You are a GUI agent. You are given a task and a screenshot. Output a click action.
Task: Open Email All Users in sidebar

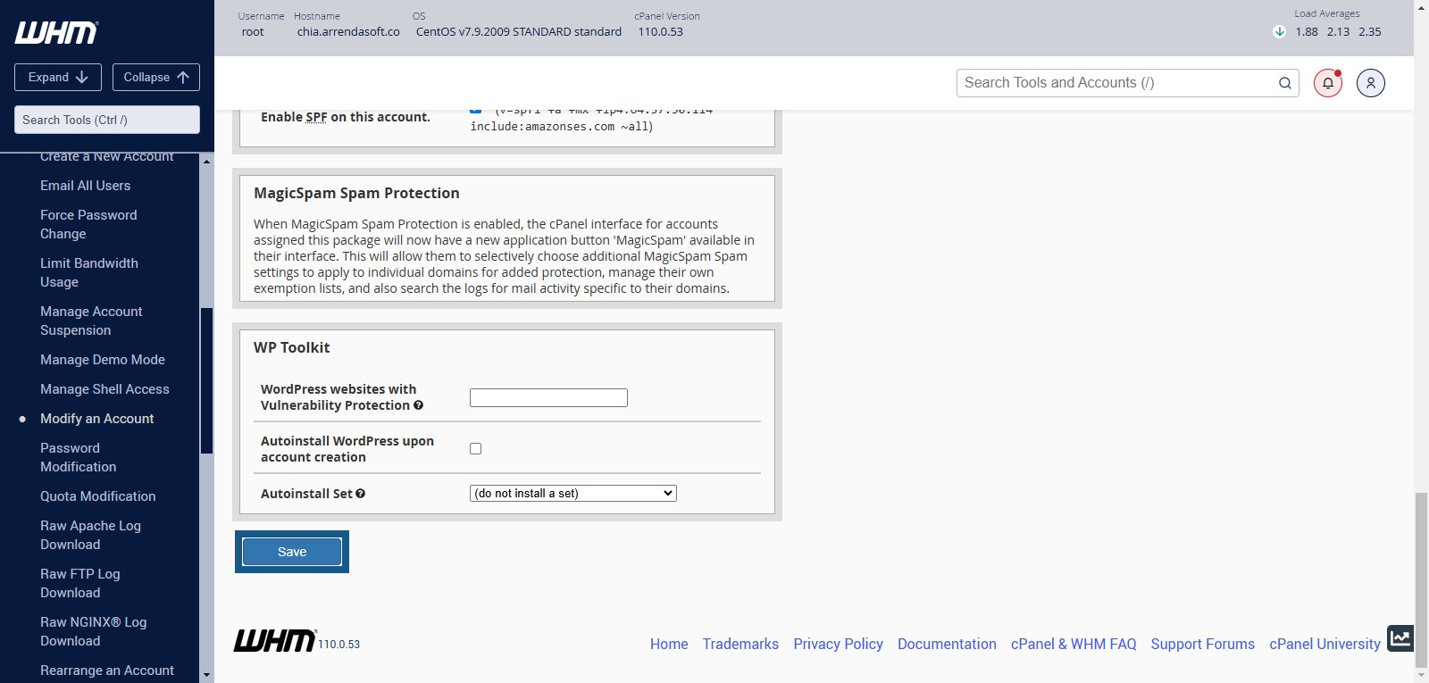85,186
